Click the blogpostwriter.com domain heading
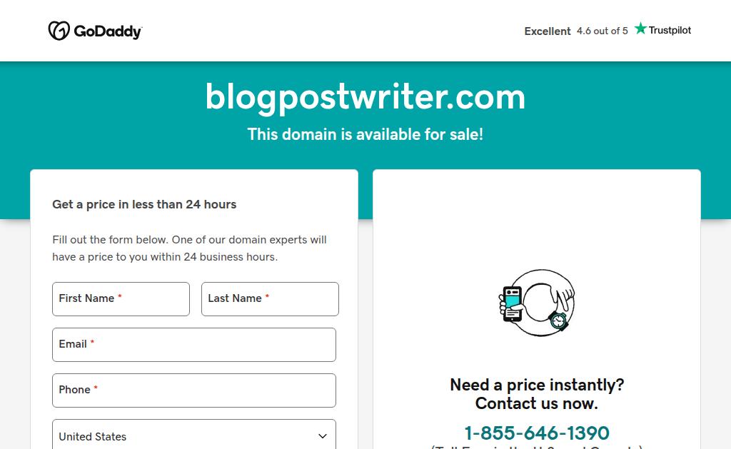Screen dimensions: 731x449 click(x=365, y=97)
